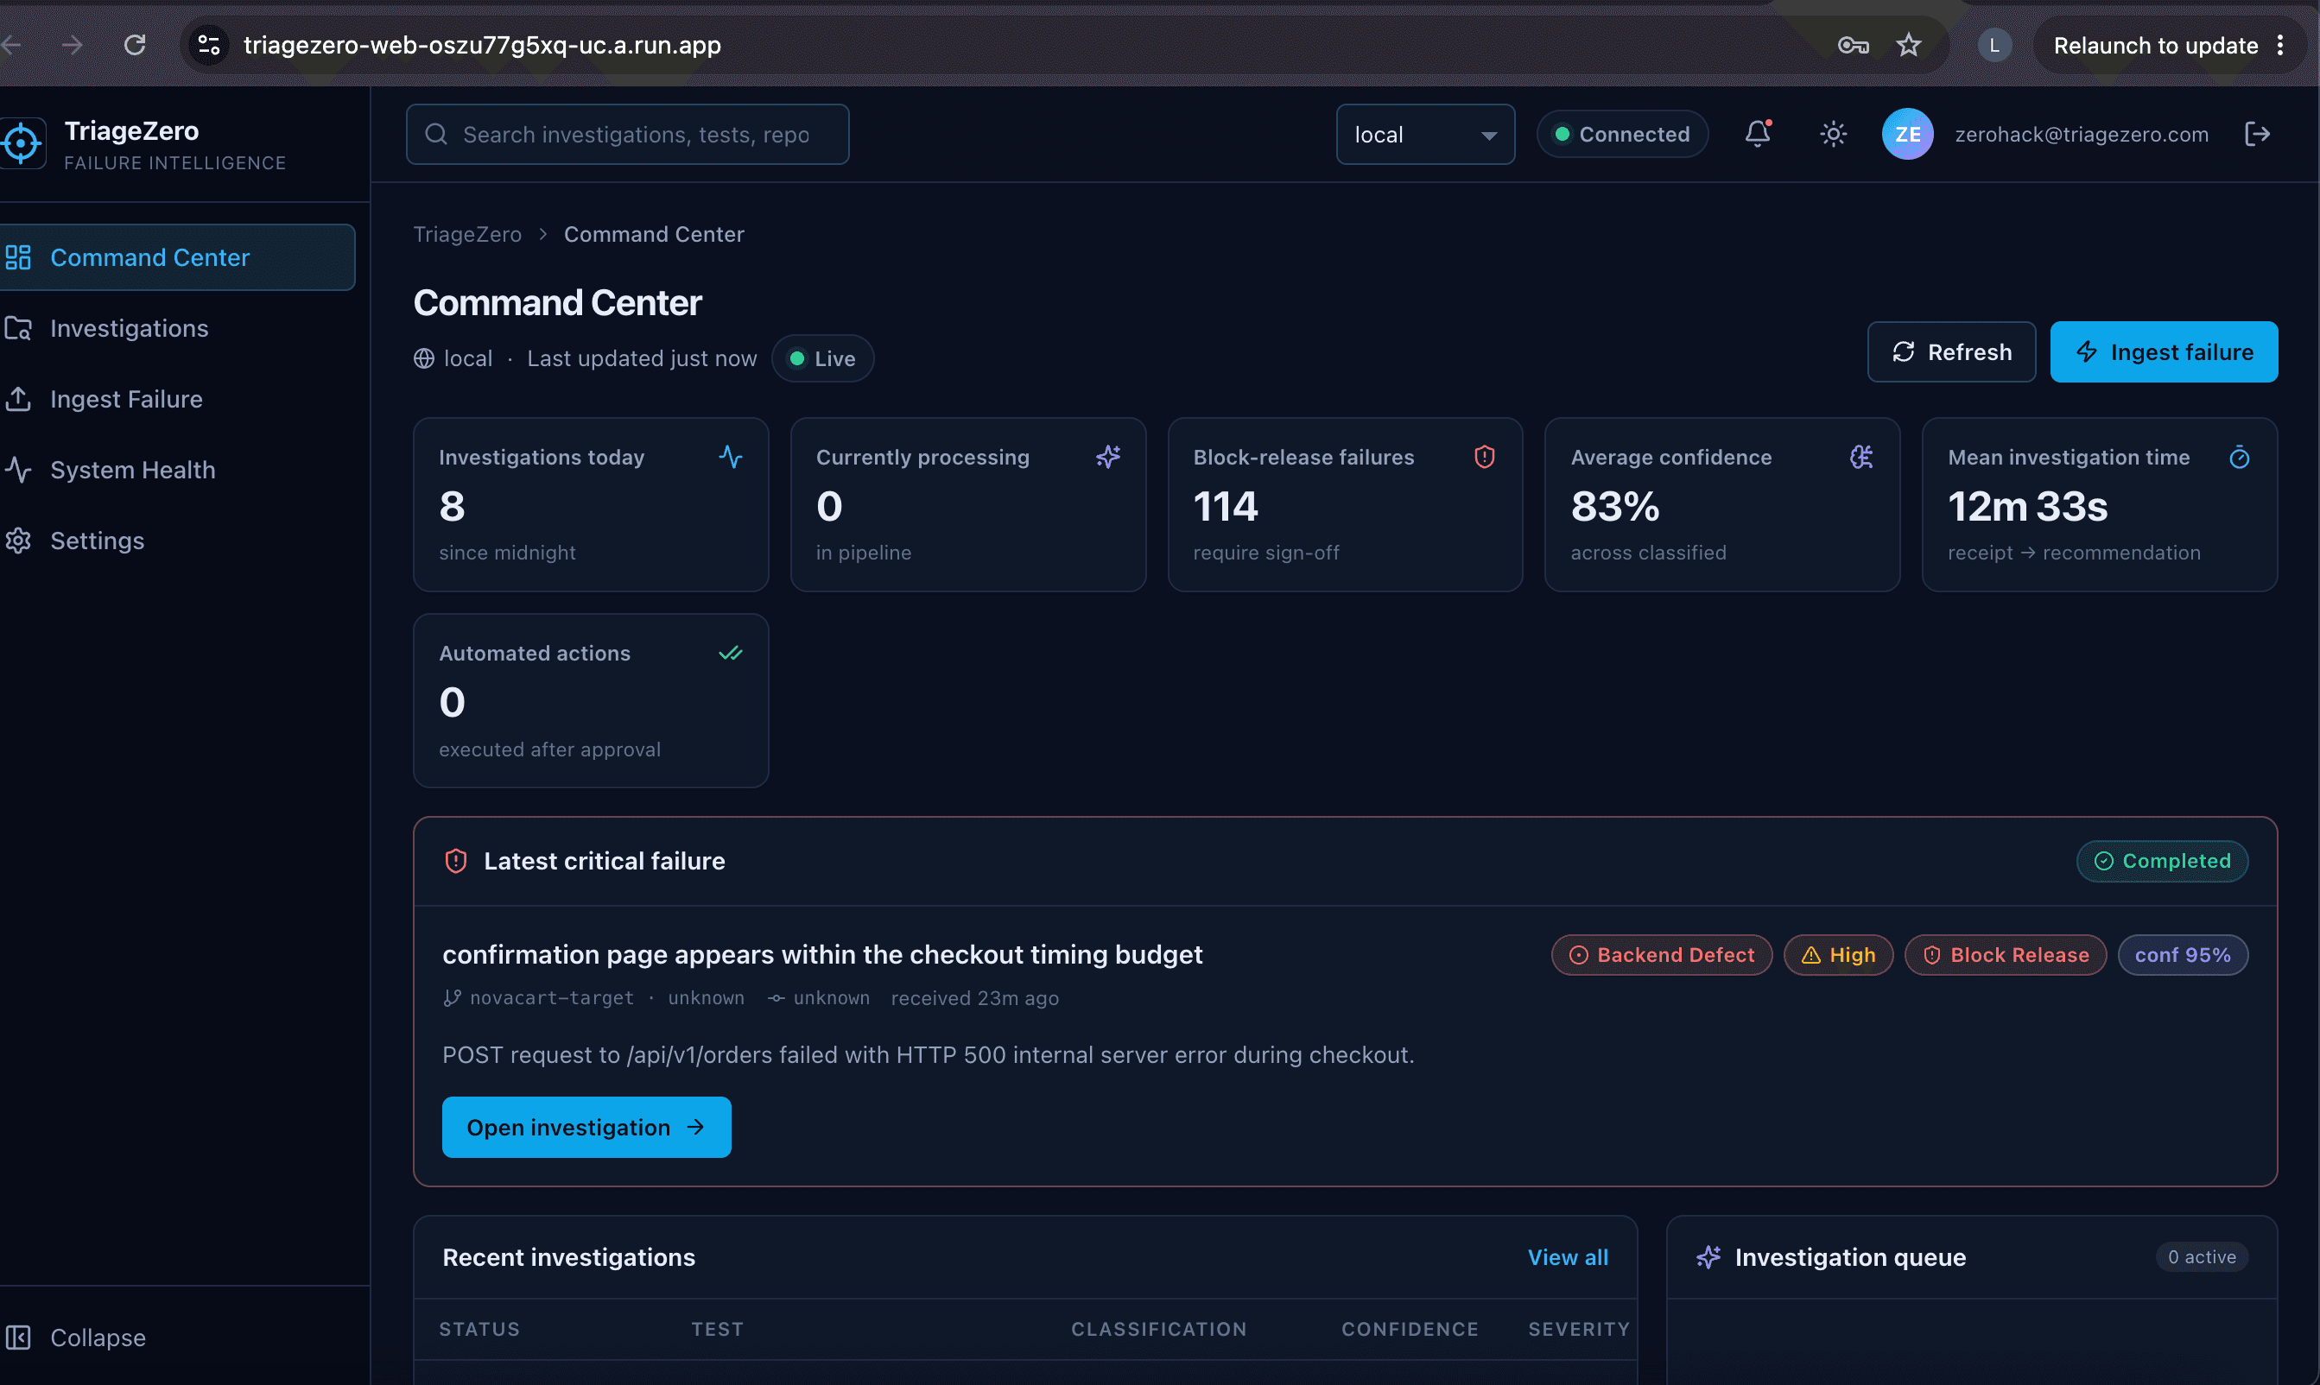Click the TriageZero breadcrumb link

tap(466, 234)
